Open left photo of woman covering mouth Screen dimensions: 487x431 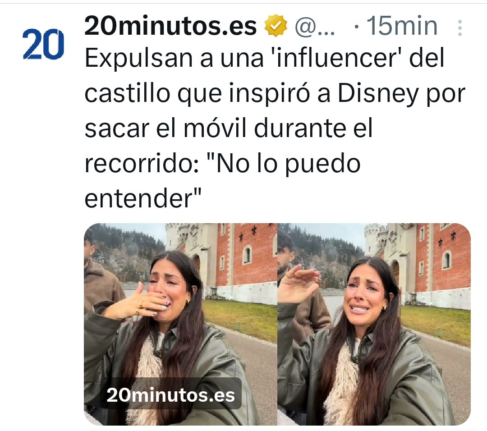180,324
